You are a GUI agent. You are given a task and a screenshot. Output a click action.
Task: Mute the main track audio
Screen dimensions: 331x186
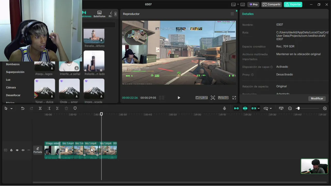tap(23, 150)
